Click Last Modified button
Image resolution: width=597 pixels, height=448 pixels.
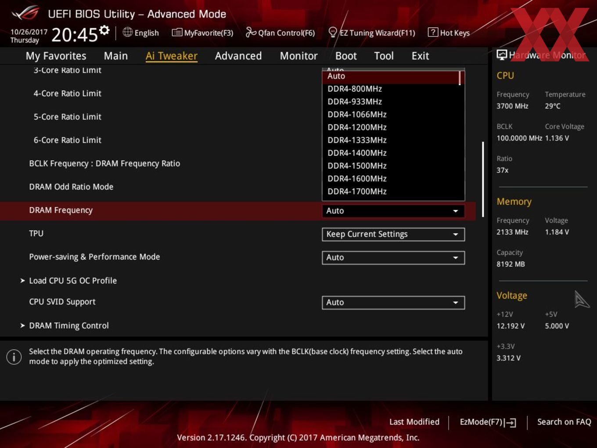point(414,422)
